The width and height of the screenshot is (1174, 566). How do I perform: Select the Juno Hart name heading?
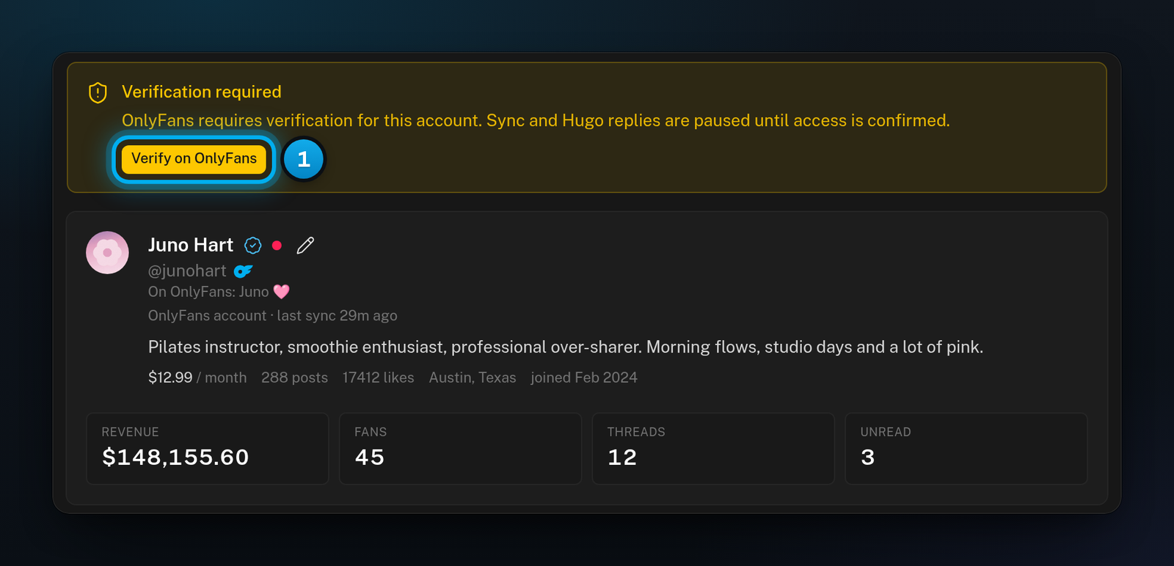pyautogui.click(x=191, y=245)
